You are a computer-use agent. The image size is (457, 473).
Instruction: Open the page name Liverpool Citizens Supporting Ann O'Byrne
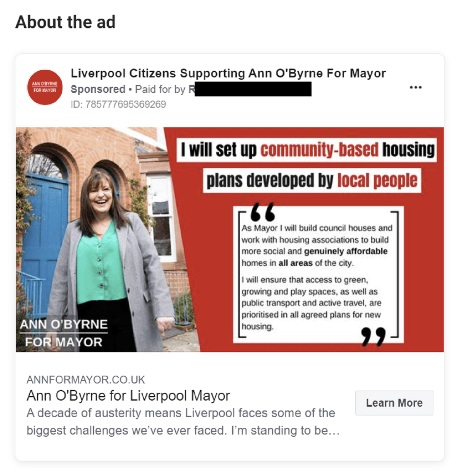pyautogui.click(x=228, y=73)
